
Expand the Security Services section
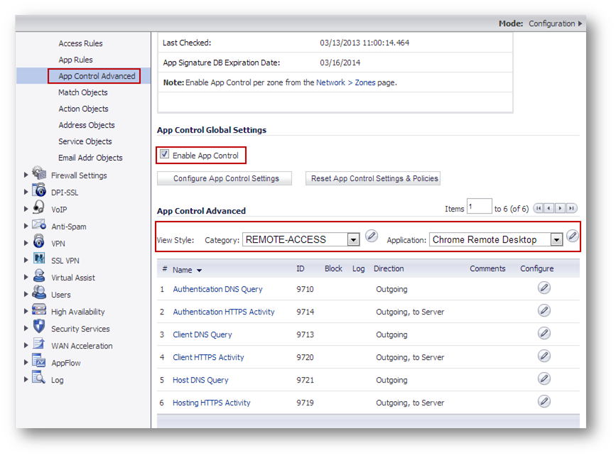point(26,329)
